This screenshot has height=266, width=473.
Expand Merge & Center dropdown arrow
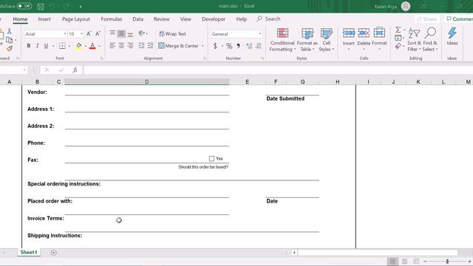[203, 46]
